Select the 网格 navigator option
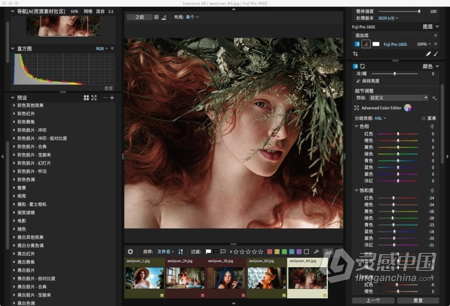 [88, 12]
